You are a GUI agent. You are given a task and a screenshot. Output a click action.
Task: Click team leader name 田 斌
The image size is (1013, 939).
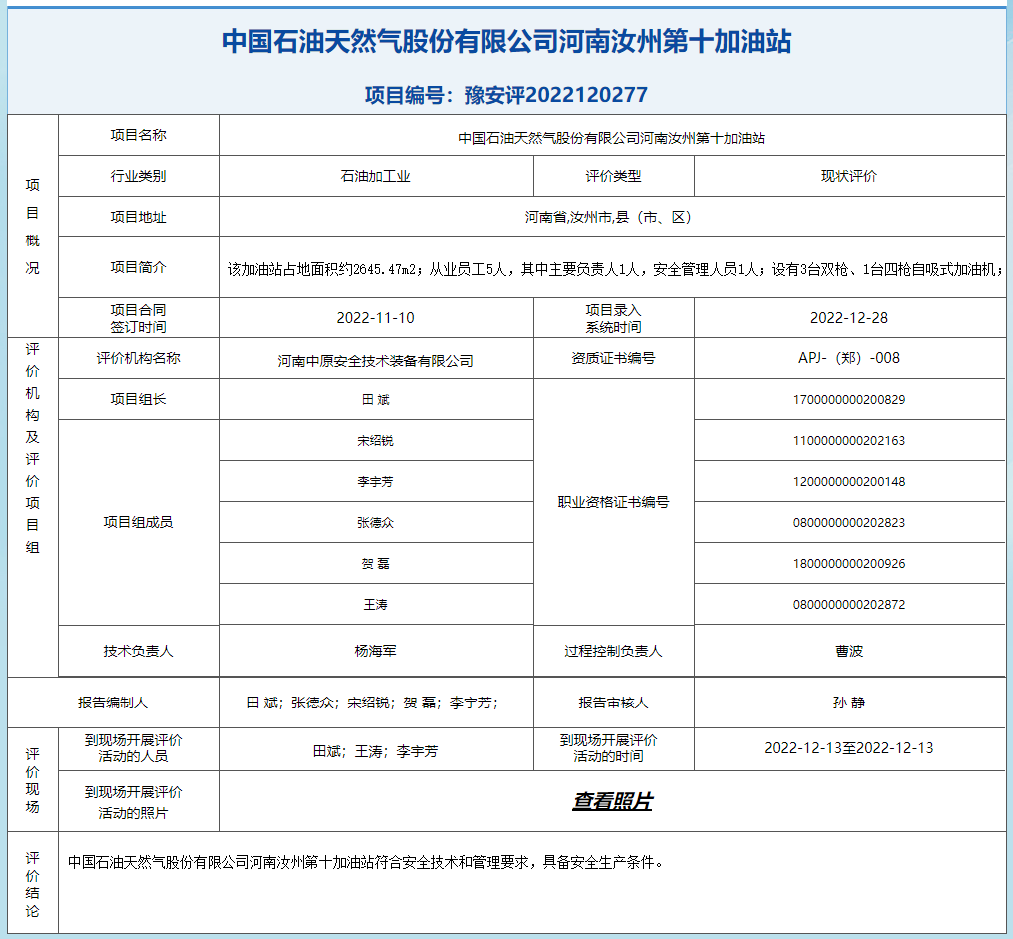tap(375, 400)
